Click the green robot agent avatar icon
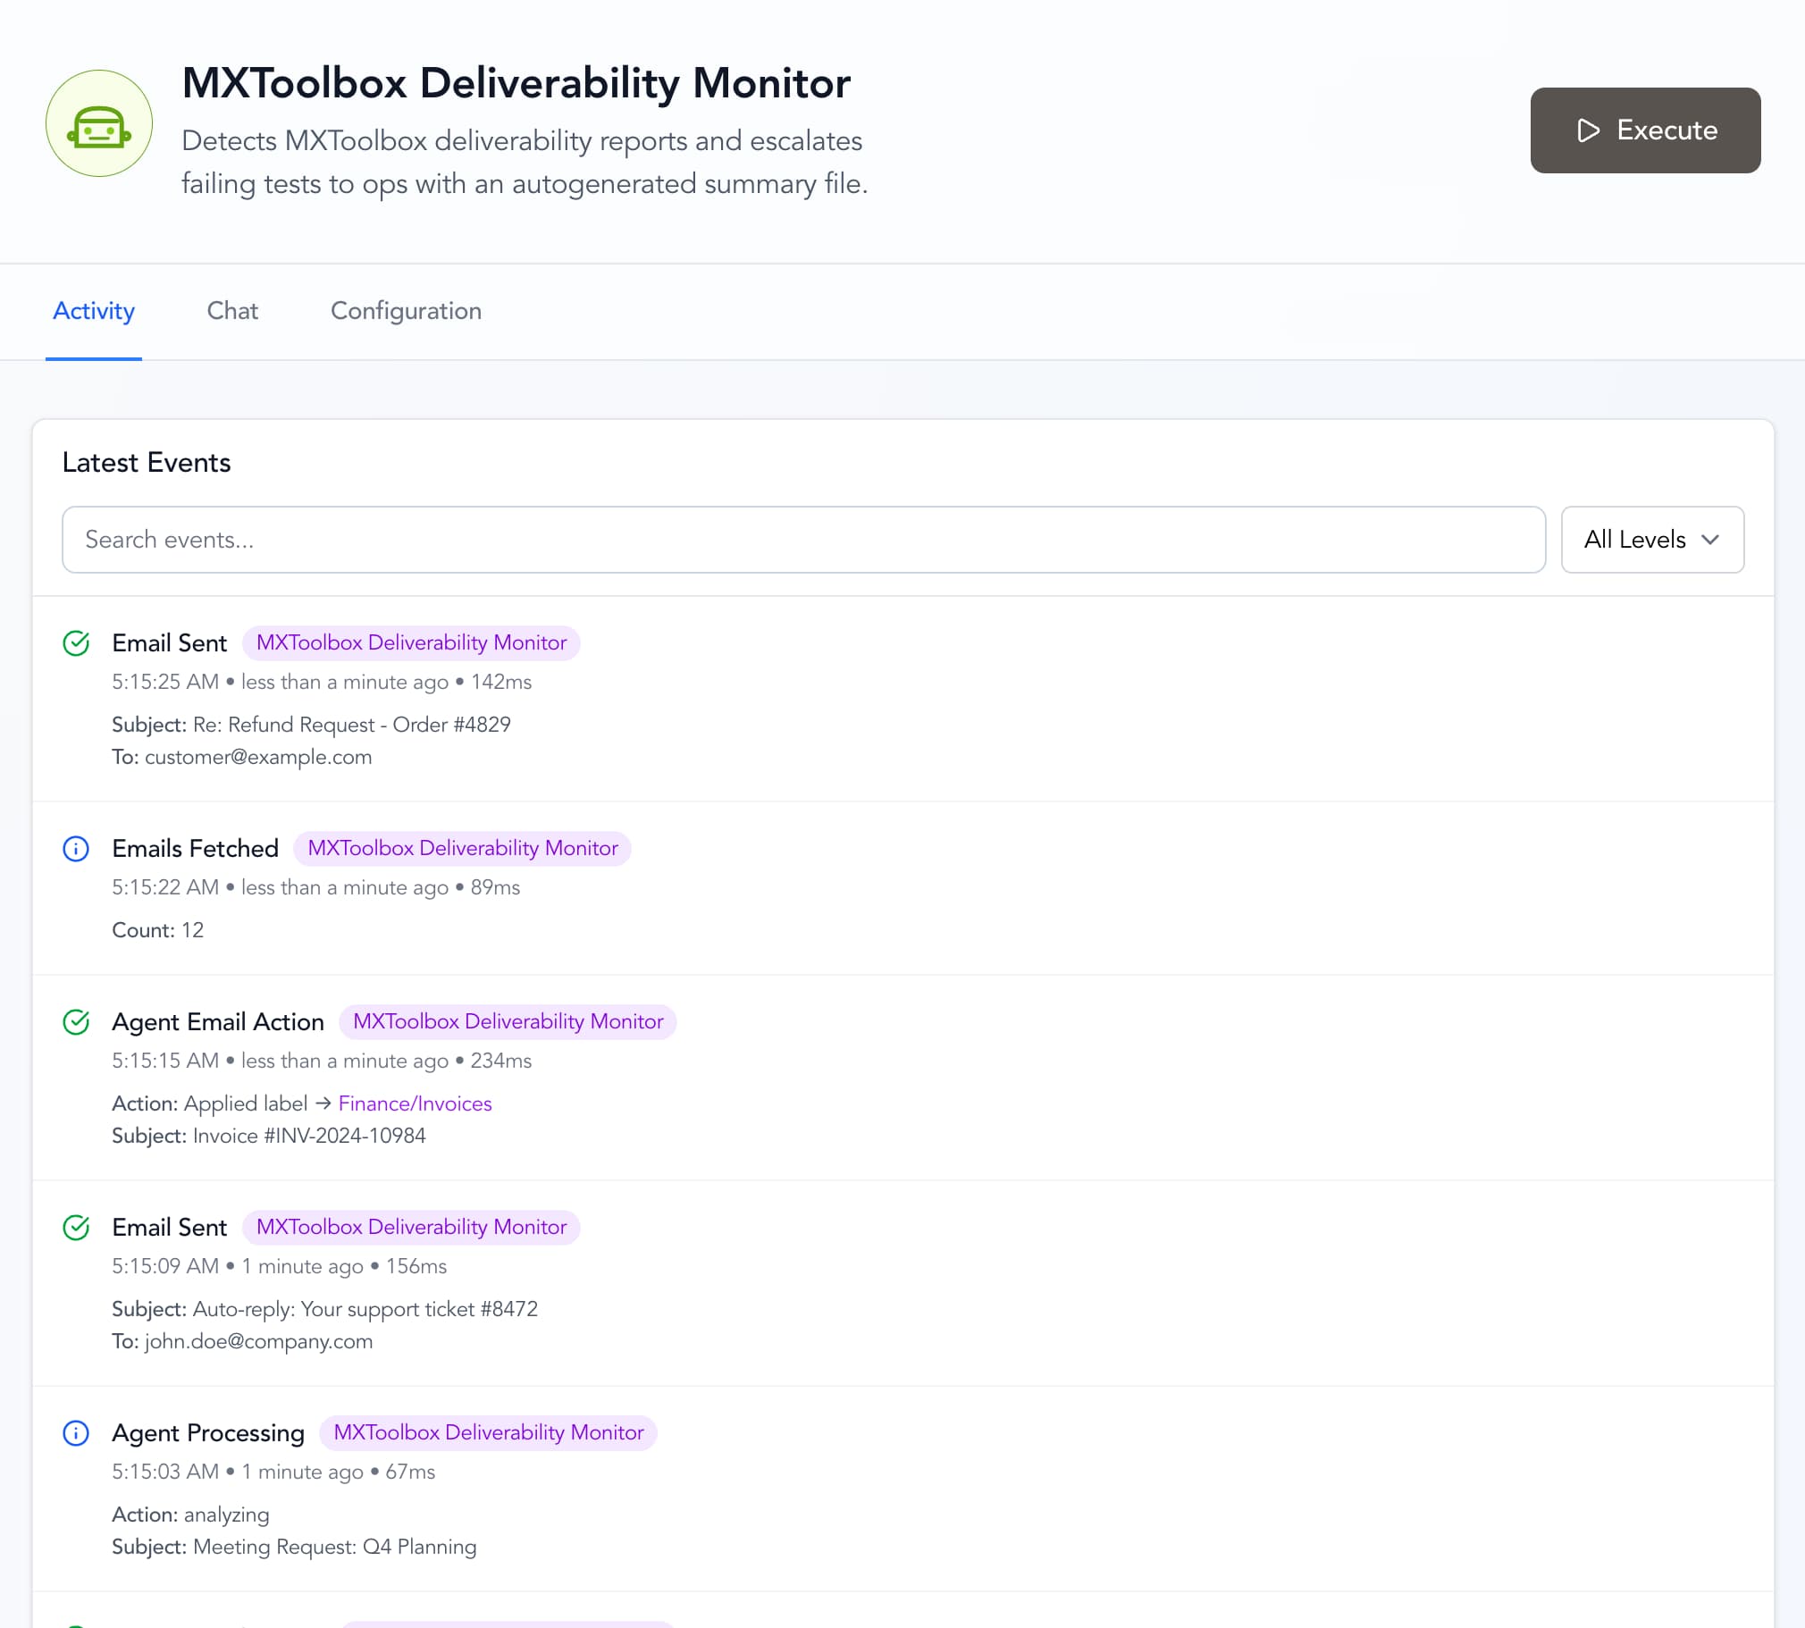This screenshot has width=1805, height=1628. (x=98, y=123)
